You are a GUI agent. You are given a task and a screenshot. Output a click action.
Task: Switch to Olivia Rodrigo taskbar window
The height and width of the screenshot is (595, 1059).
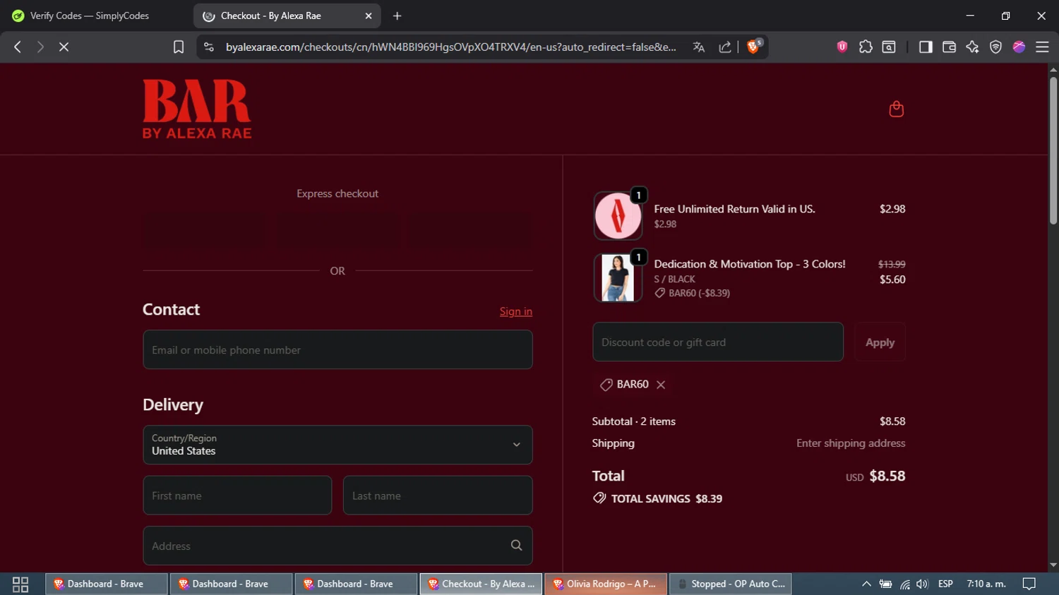(x=606, y=584)
